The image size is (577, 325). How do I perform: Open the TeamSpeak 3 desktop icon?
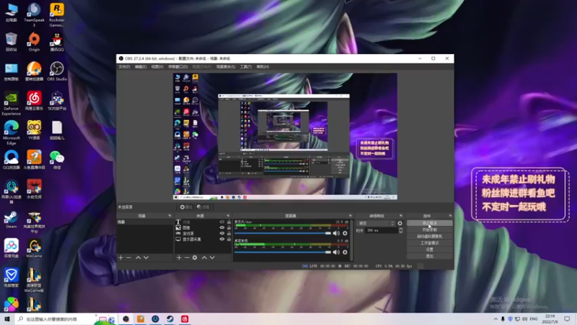[x=34, y=14]
